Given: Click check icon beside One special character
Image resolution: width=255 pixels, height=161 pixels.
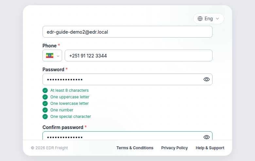Looking at the screenshot, I should click(45, 117).
